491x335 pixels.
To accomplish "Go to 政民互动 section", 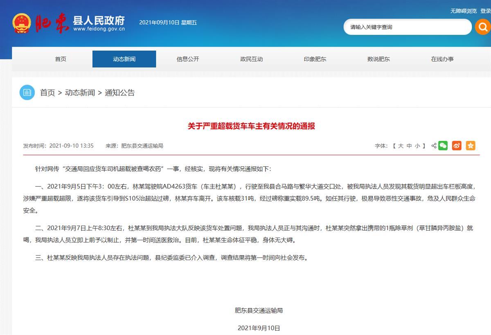I will coord(251,59).
